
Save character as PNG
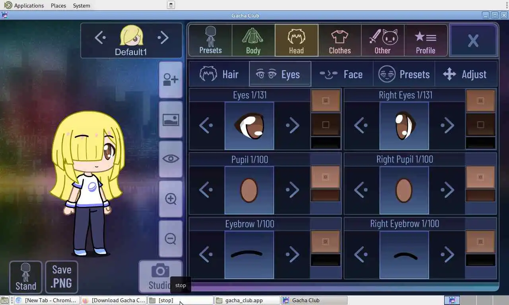pyautogui.click(x=62, y=277)
